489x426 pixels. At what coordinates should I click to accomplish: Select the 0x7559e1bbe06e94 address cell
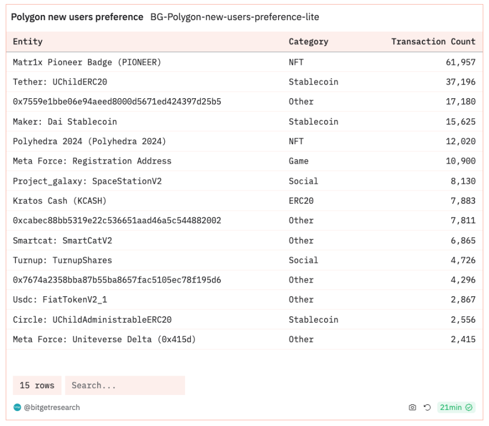(117, 102)
